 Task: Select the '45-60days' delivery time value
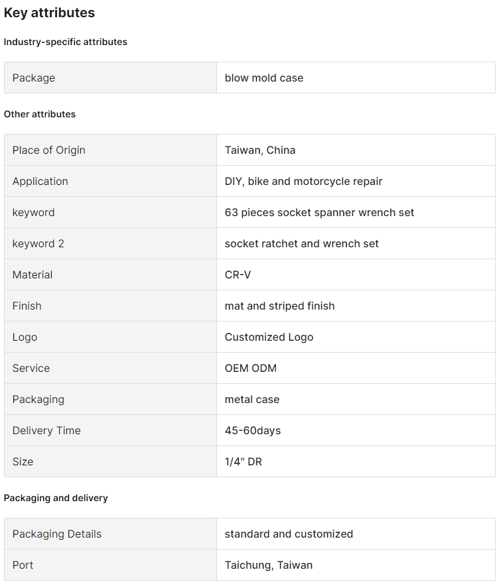point(252,430)
